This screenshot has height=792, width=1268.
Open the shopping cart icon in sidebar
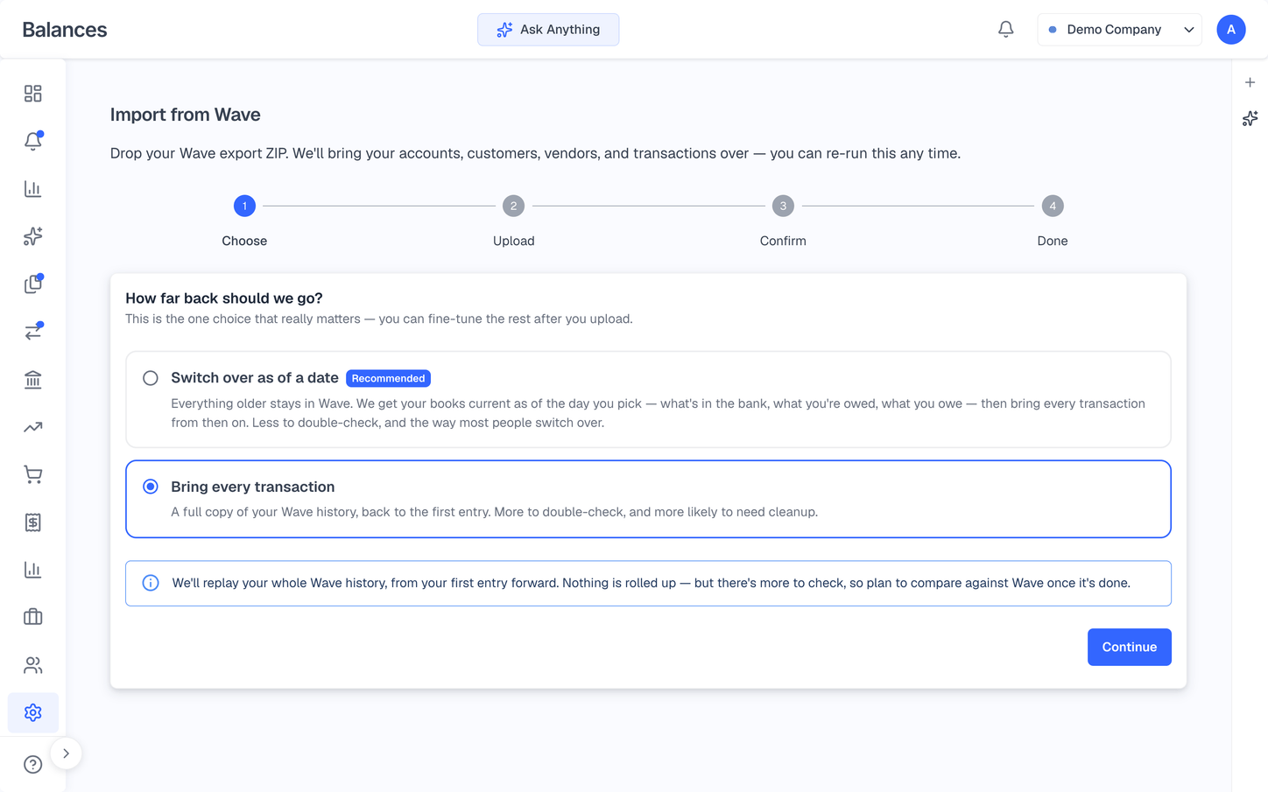tap(32, 474)
